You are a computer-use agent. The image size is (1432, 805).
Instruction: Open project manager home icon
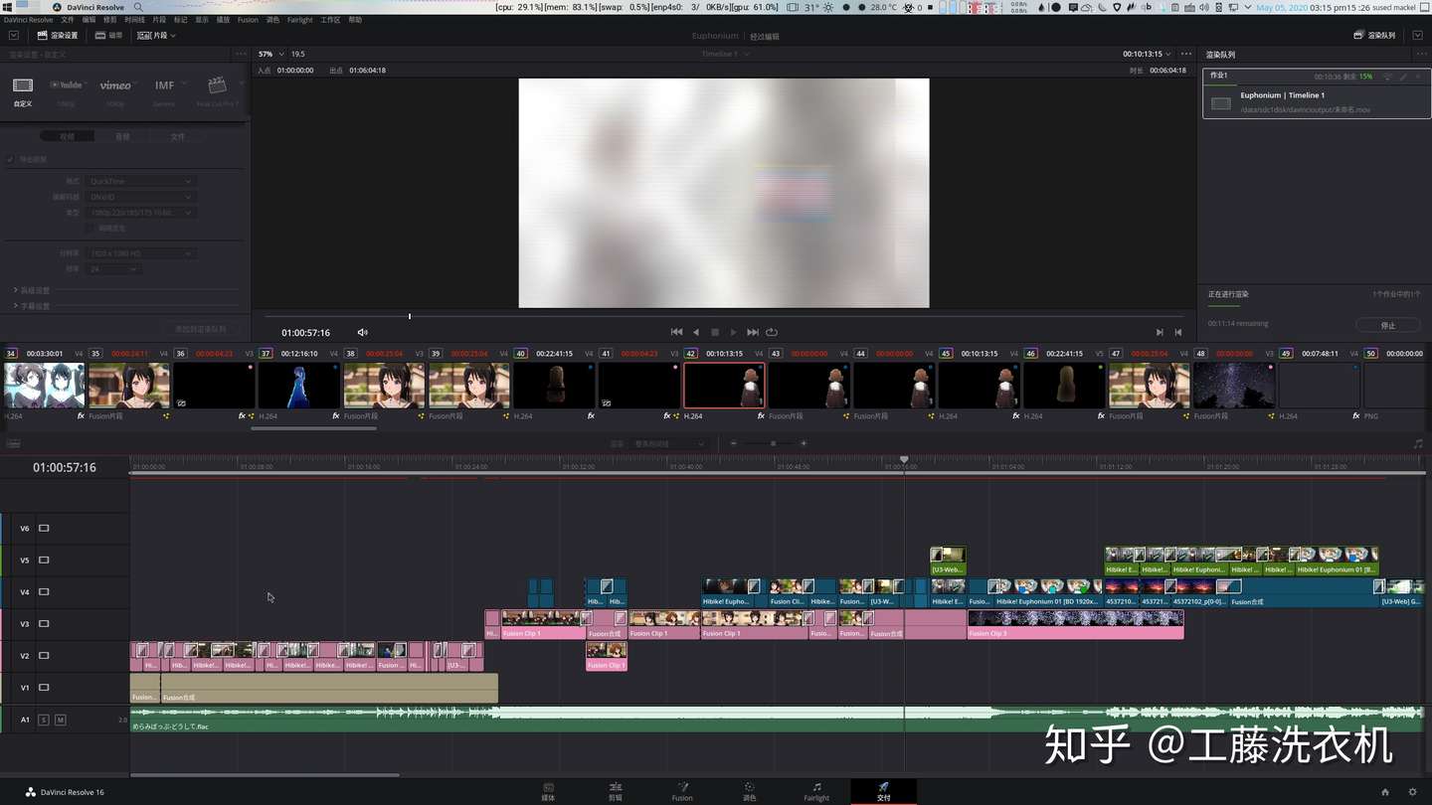tap(1385, 792)
